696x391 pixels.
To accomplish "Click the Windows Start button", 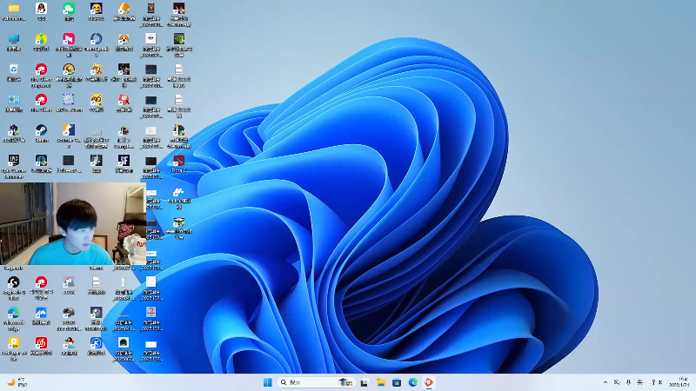I will [267, 382].
